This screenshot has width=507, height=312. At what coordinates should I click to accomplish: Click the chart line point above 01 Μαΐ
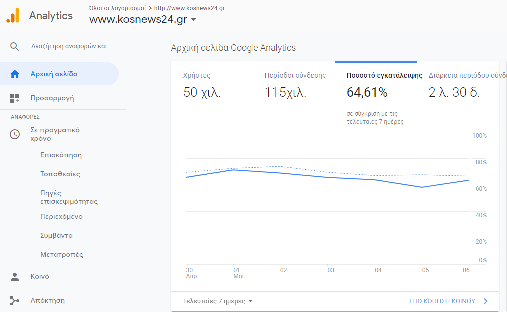(234, 170)
